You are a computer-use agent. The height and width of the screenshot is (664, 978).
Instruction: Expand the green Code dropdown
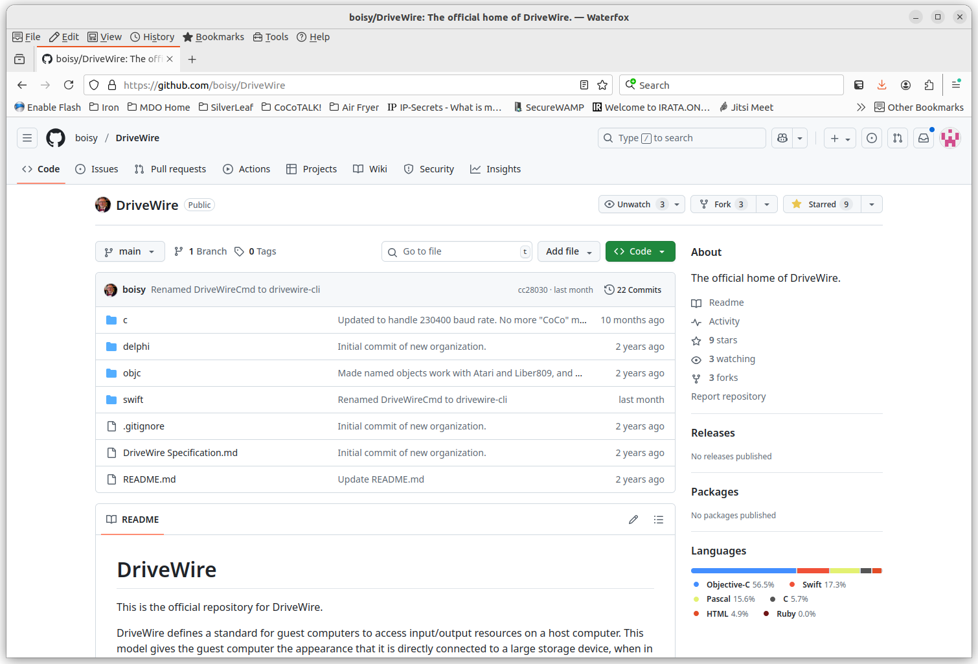click(x=640, y=251)
